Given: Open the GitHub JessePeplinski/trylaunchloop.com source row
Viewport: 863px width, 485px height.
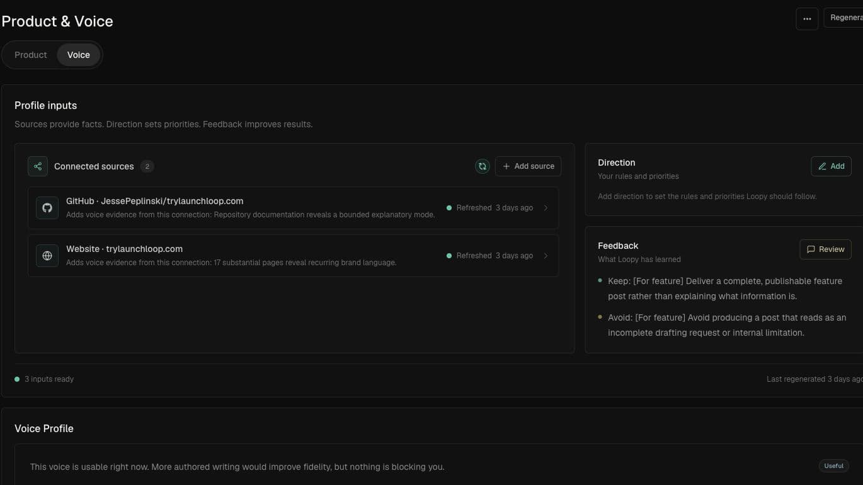Looking at the screenshot, I should [293, 208].
